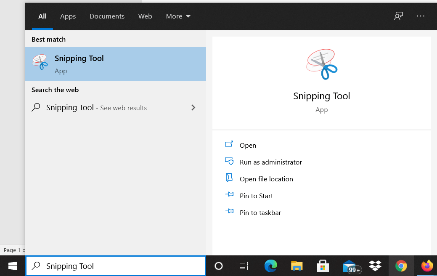Screen dimensions: 437x276
Task: Switch to the Web search tab
Action: click(145, 16)
